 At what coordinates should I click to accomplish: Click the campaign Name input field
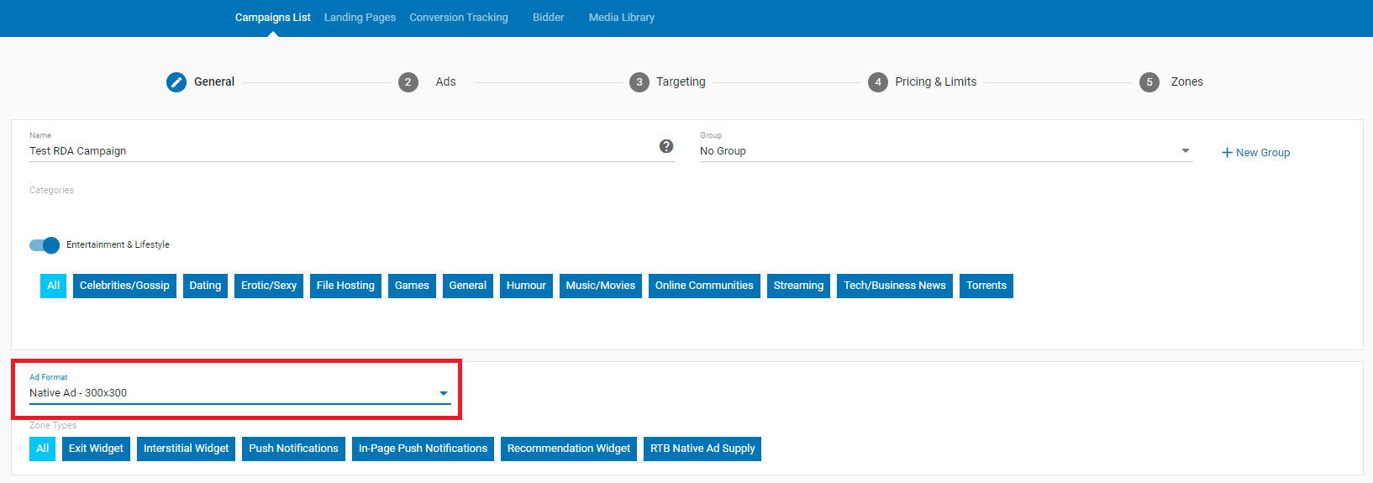pyautogui.click(x=336, y=151)
